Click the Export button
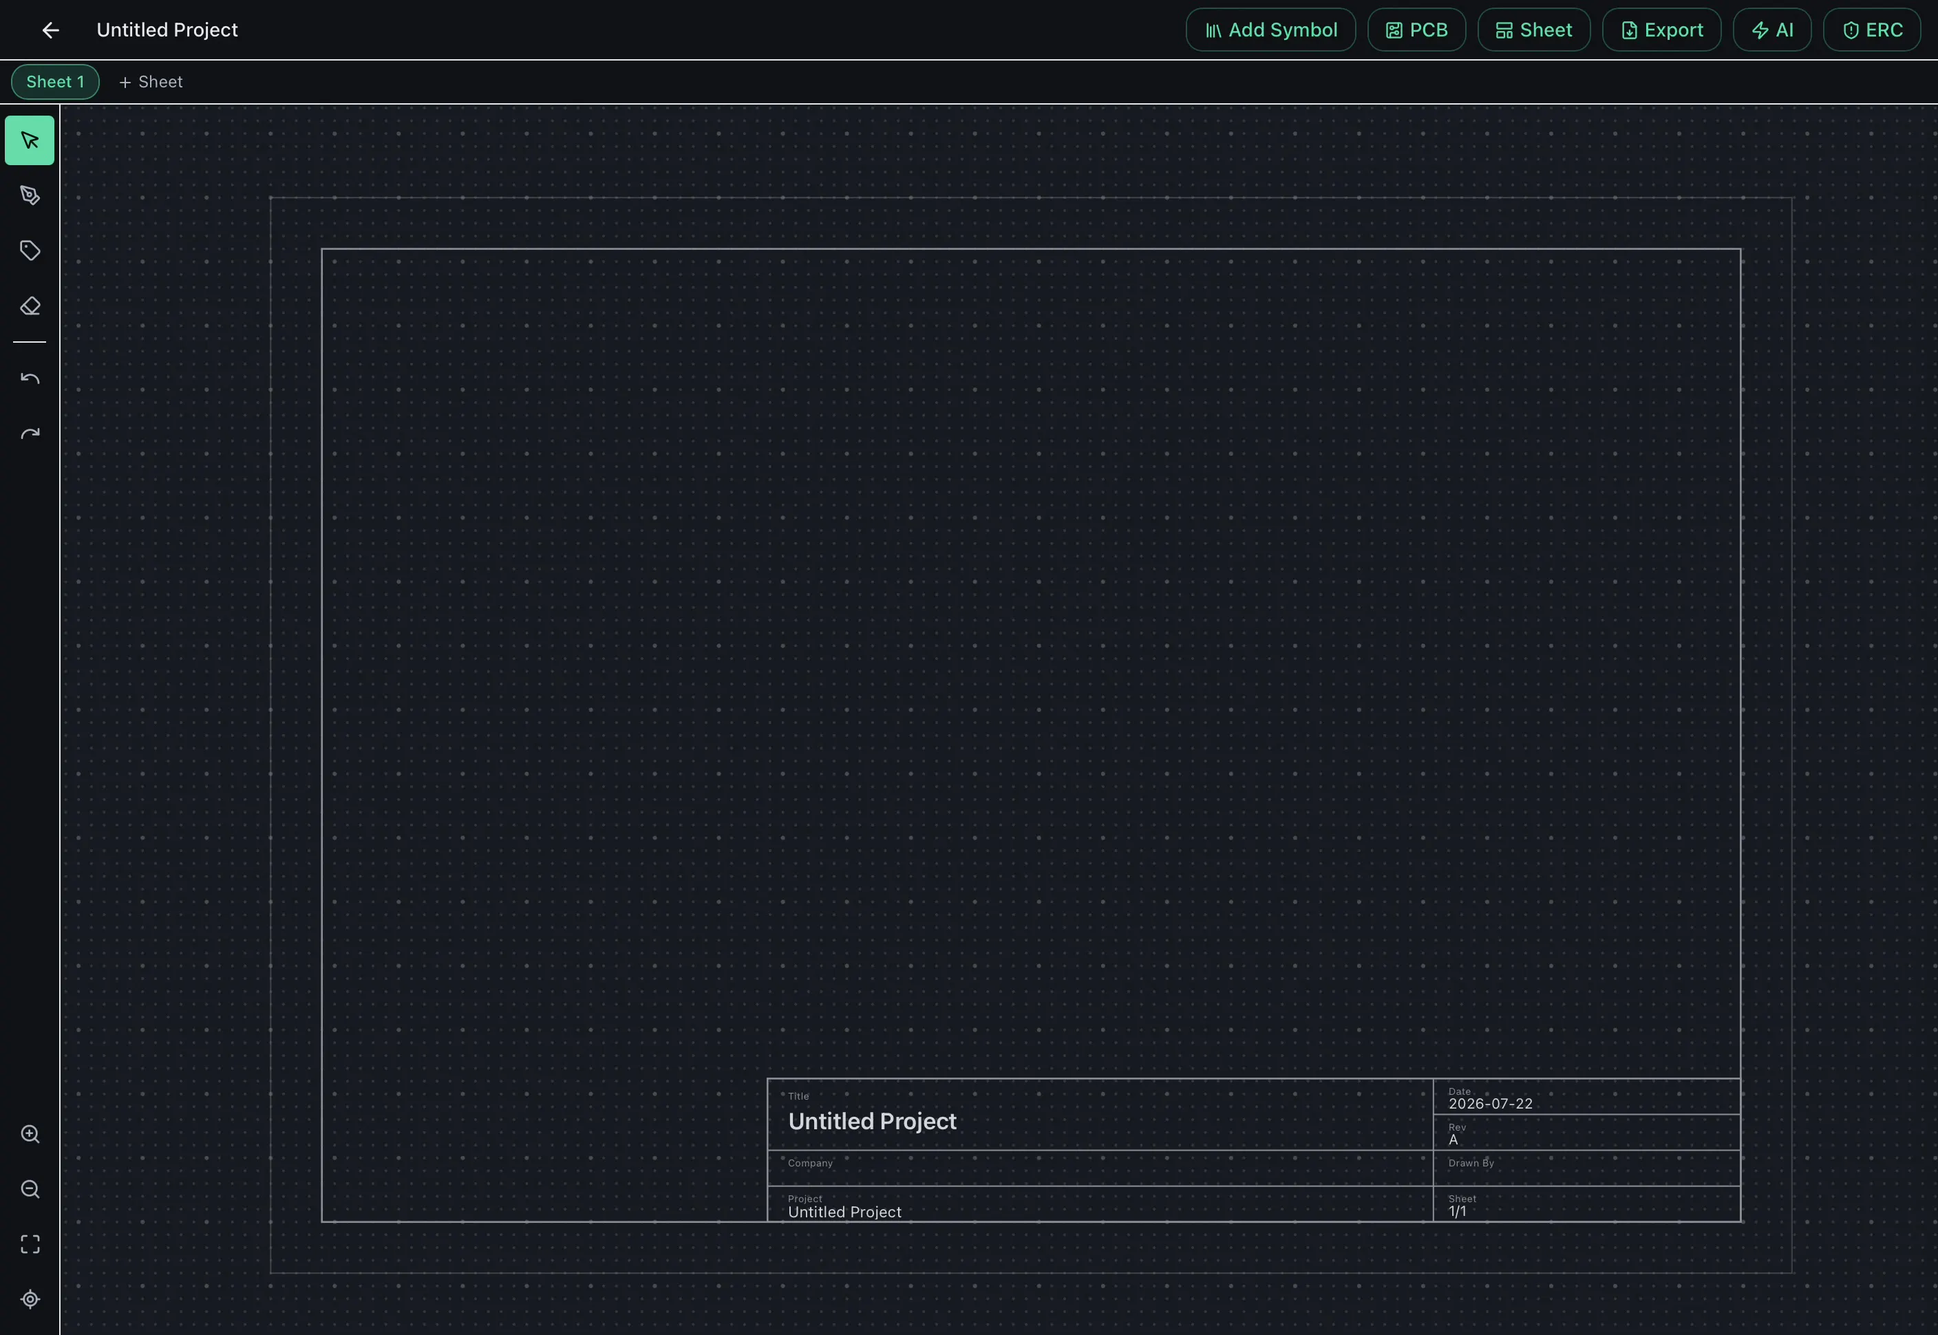Screen dimensions: 1938x1335 click(x=1661, y=30)
